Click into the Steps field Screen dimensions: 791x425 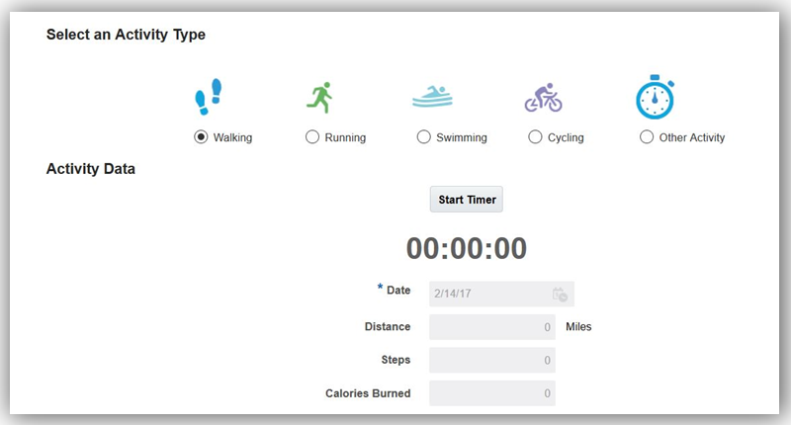(491, 361)
